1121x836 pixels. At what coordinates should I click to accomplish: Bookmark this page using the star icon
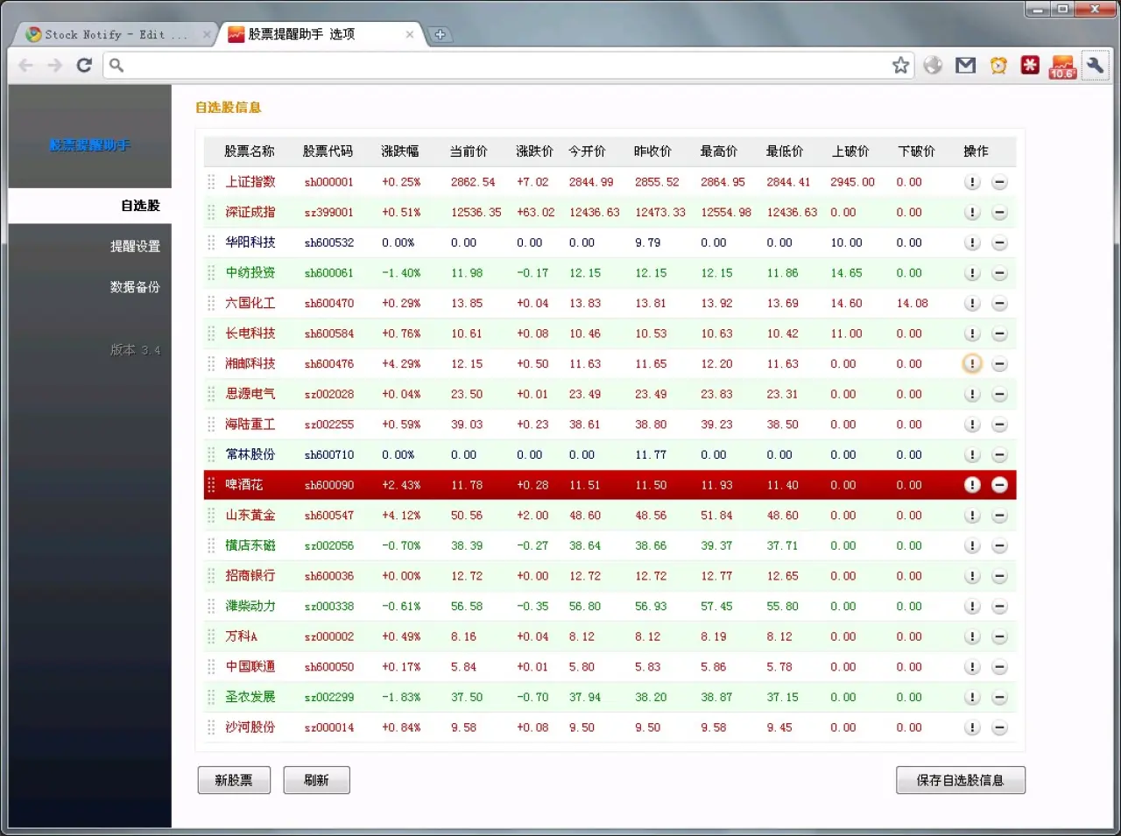pyautogui.click(x=901, y=65)
